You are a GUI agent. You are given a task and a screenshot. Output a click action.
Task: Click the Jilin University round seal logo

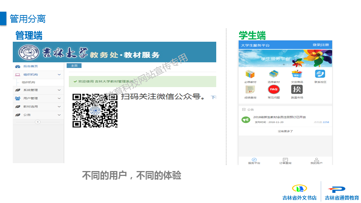pos(29,52)
